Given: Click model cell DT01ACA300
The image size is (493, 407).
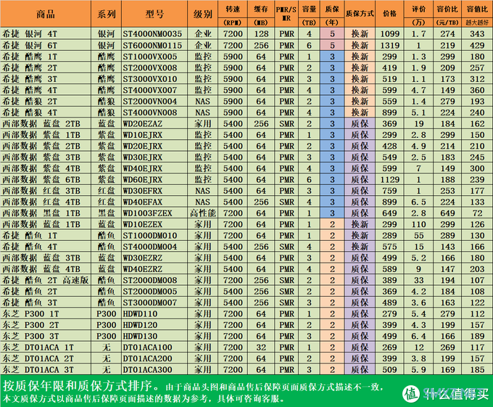Looking at the screenshot, I should (147, 369).
